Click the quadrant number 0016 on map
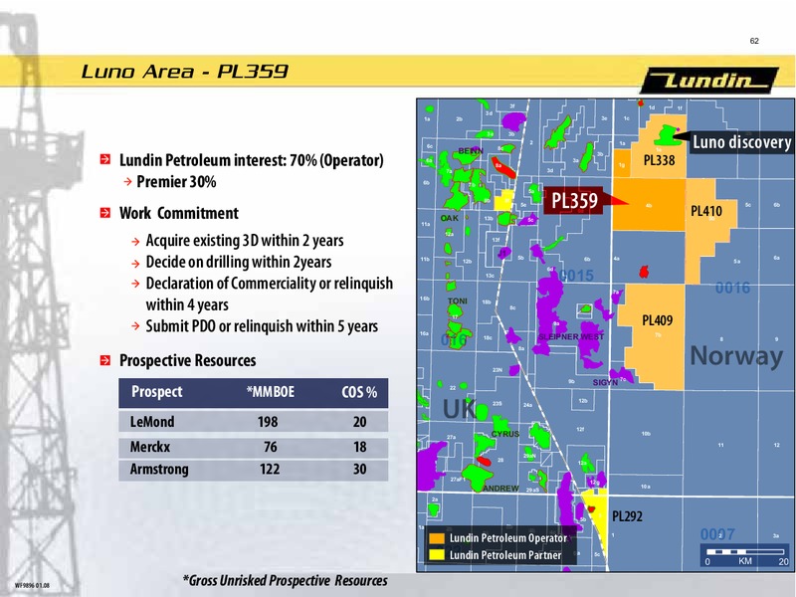This screenshot has width=796, height=597. (x=732, y=289)
